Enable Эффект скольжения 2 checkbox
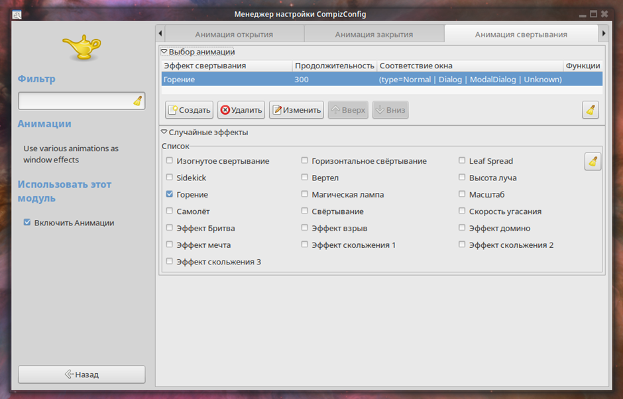The image size is (623, 399). coord(462,245)
